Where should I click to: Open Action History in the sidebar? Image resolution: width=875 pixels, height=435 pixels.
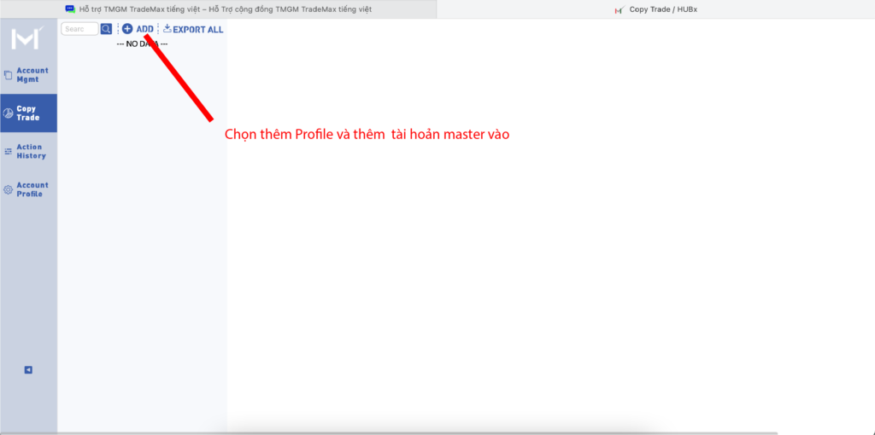point(28,152)
